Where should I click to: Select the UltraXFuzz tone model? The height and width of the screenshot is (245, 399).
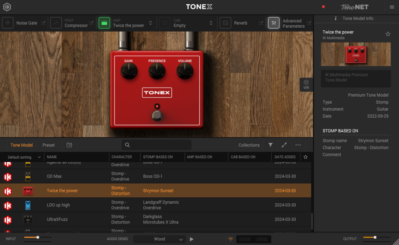[57, 219]
